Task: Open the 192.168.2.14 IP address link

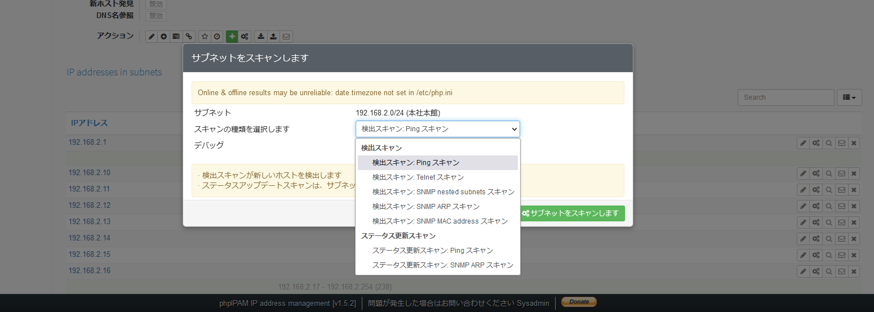Action: [x=90, y=238]
